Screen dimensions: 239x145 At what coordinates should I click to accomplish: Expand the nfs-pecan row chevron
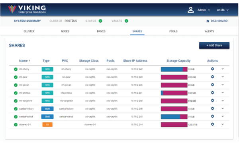pyautogui.click(x=223, y=85)
